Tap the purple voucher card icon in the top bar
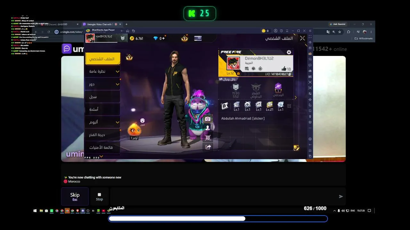 coord(198,38)
